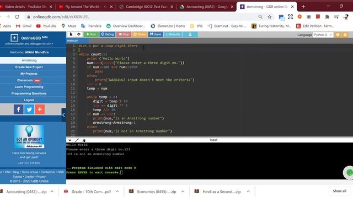Open the Maps bookmark
The height and width of the screenshot is (198, 353).
69,26
